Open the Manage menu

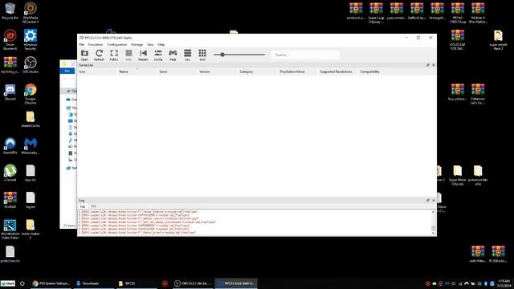click(137, 45)
